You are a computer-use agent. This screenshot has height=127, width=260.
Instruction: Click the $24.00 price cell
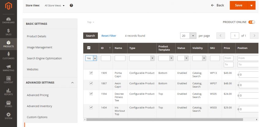pyautogui.click(x=228, y=94)
